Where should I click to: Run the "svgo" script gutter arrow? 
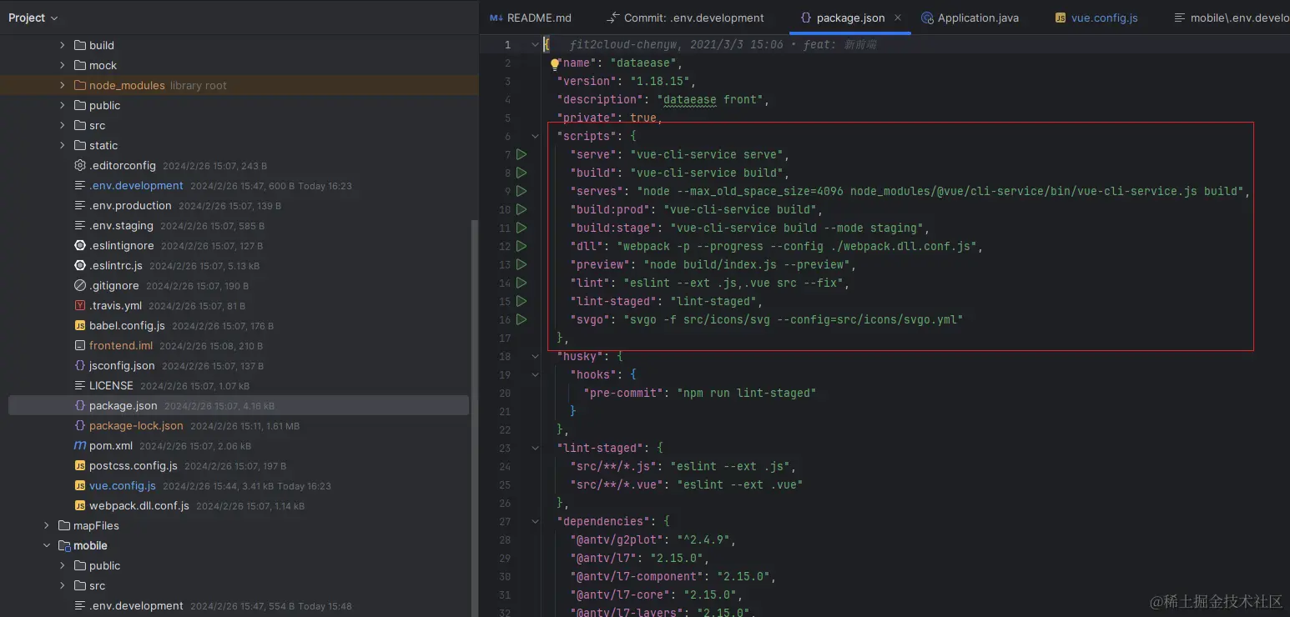pos(522,319)
